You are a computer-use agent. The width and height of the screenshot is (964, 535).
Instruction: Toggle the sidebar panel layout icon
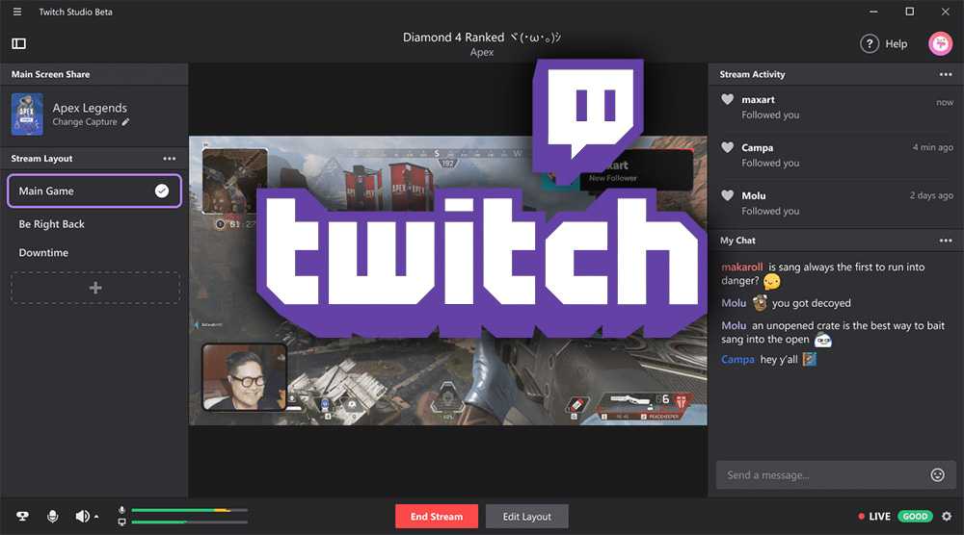[x=19, y=43]
